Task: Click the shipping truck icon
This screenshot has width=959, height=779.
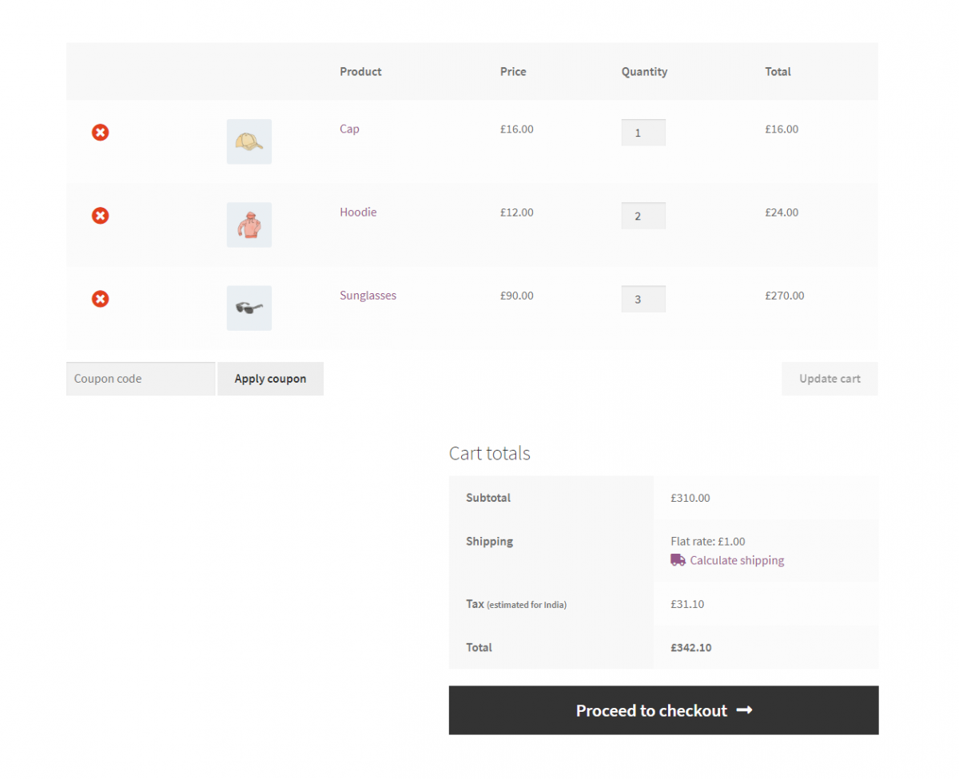Action: coord(678,560)
